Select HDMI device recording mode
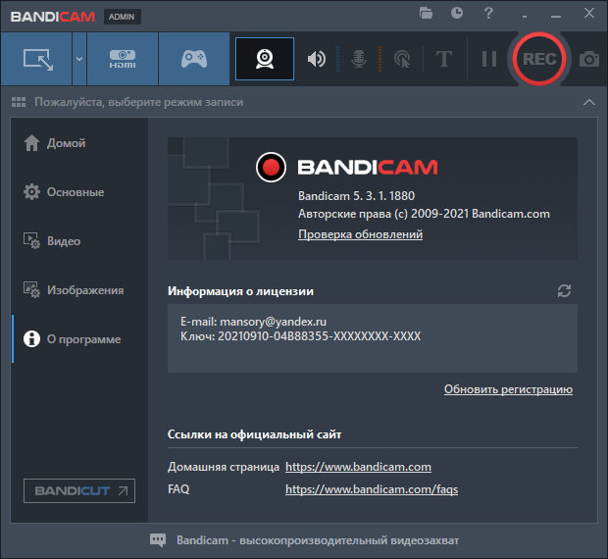 [x=122, y=59]
